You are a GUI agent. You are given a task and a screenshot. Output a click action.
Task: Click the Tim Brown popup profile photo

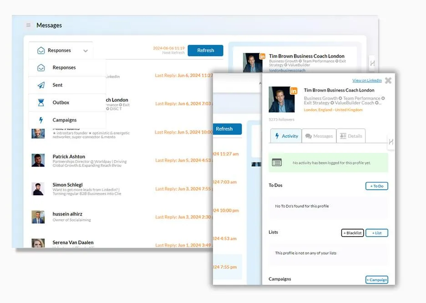(x=281, y=100)
